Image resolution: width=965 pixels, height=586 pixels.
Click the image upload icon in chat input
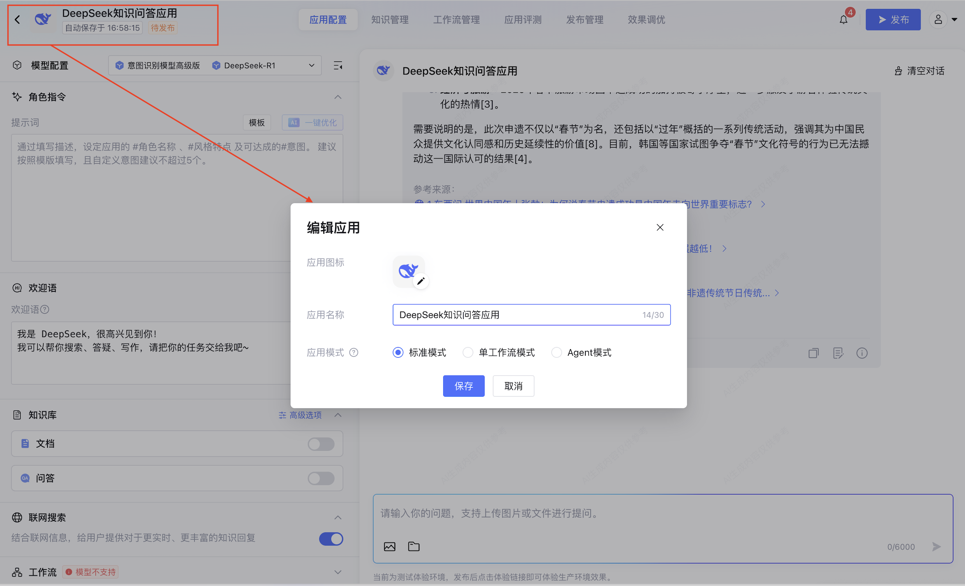tap(389, 546)
